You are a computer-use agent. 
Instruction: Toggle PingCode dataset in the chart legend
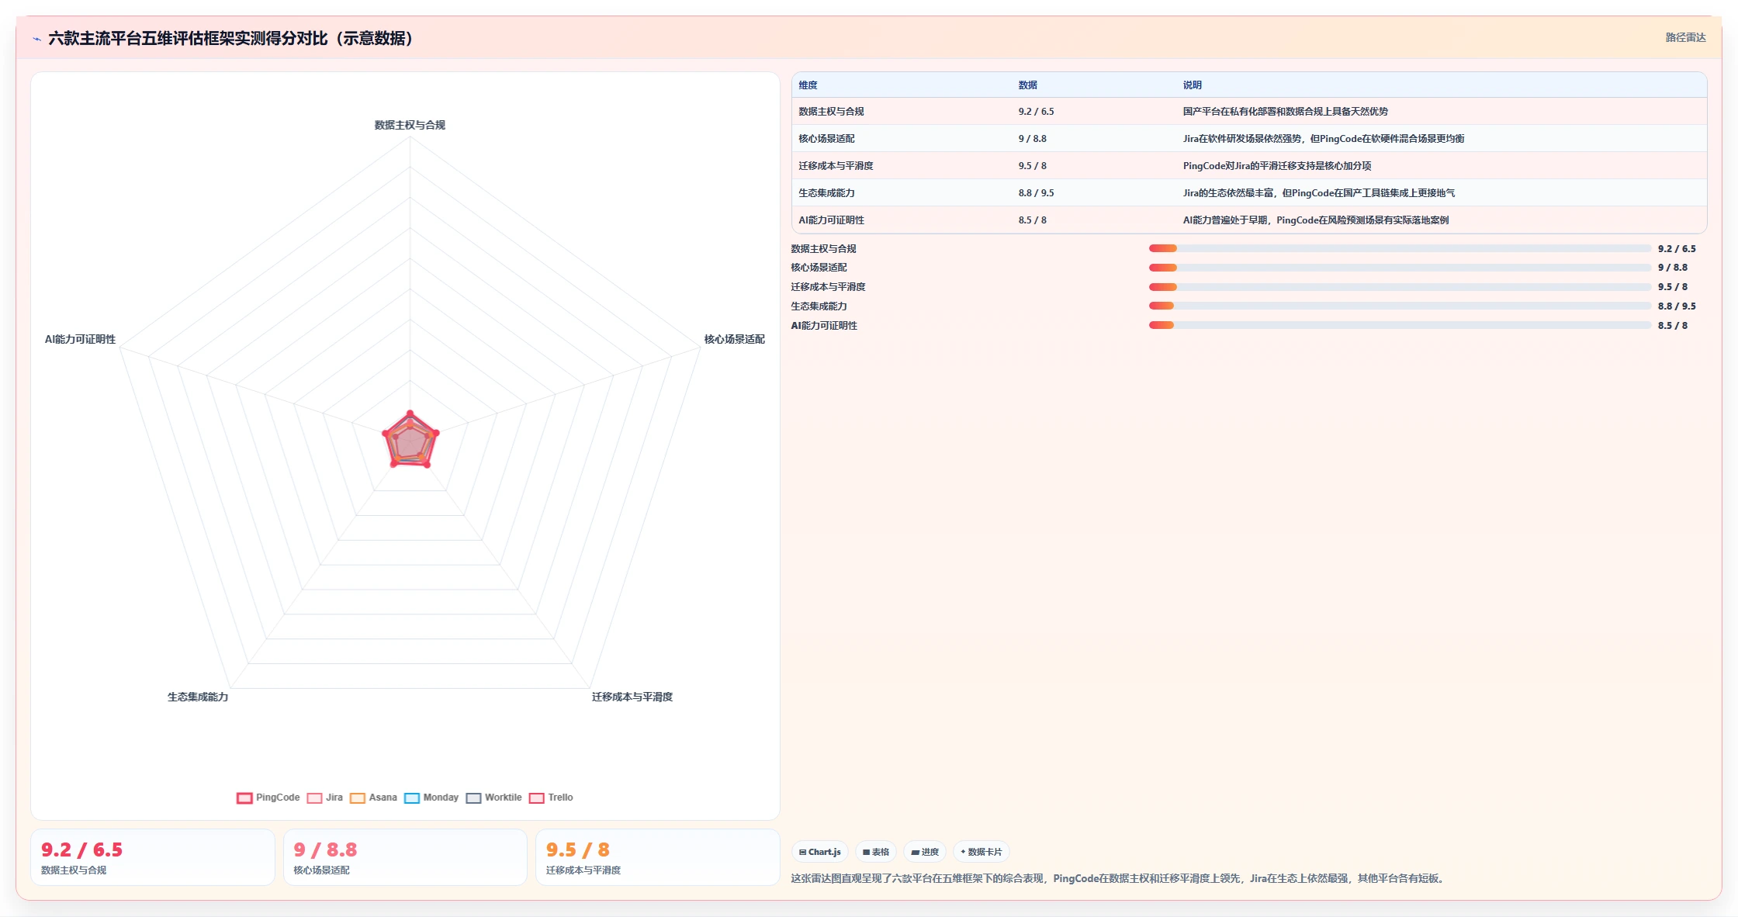[x=268, y=798]
